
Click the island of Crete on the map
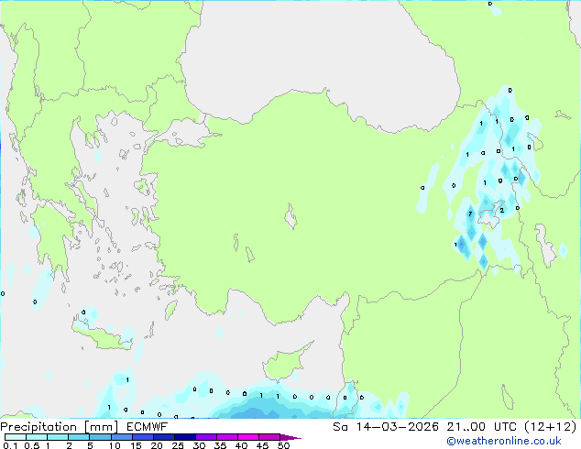pos(103,336)
